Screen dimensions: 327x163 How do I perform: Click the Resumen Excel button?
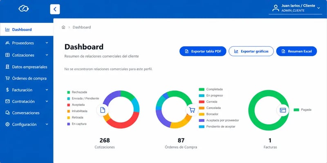(296, 51)
